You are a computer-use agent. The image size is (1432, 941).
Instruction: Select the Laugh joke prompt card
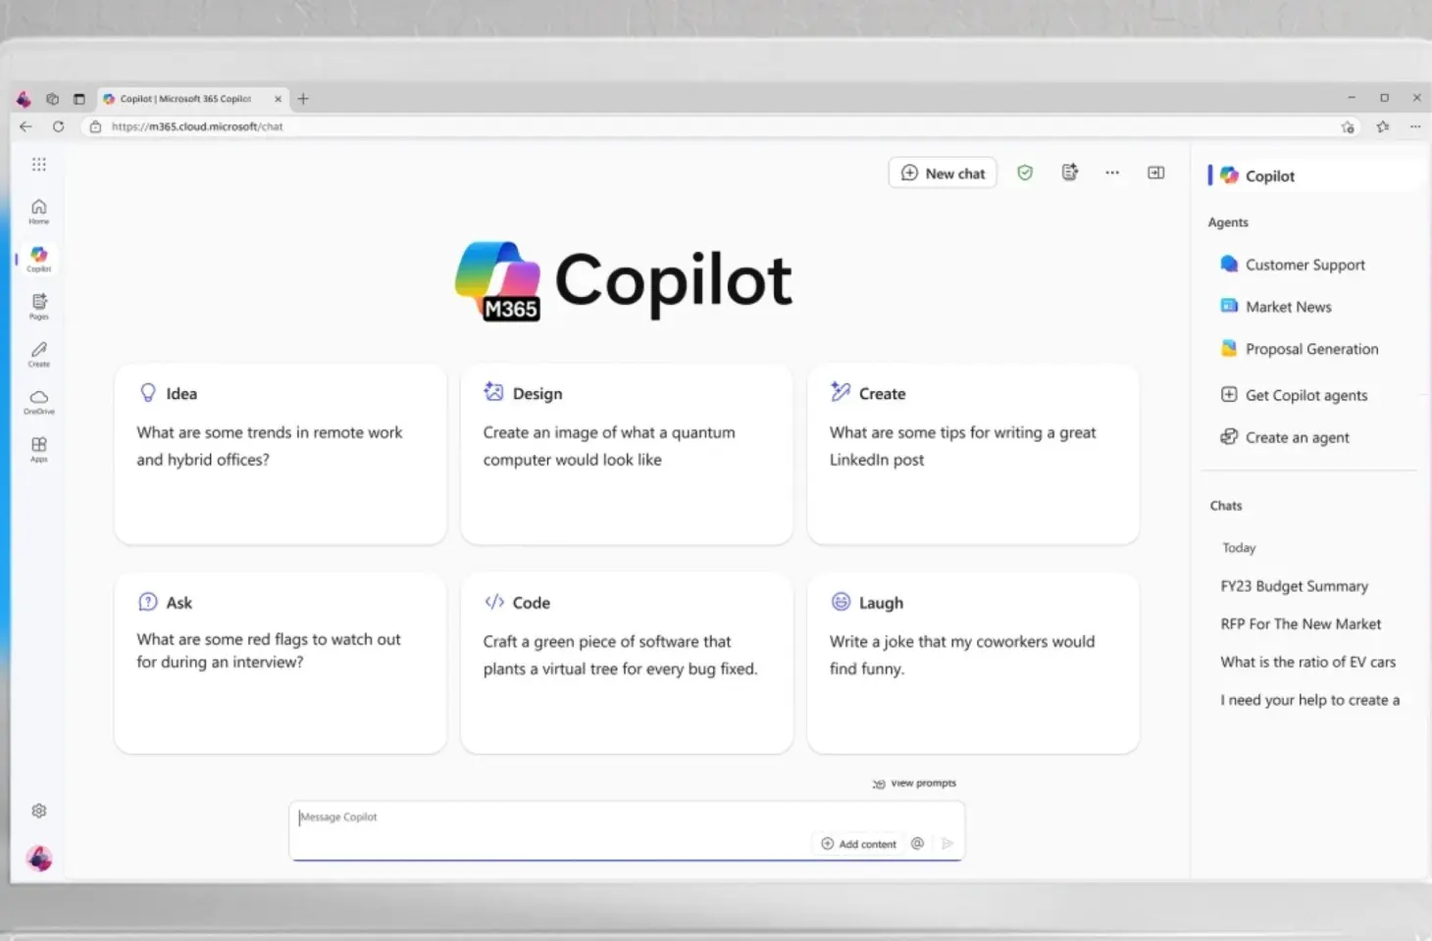973,664
